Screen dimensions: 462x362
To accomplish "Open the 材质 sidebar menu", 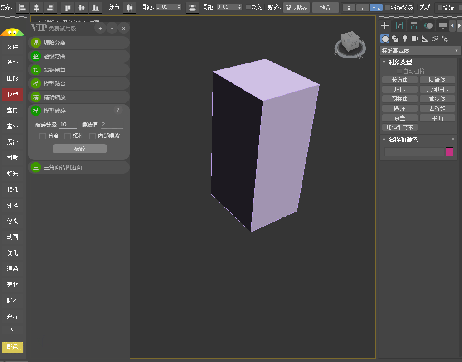I will coord(13,158).
